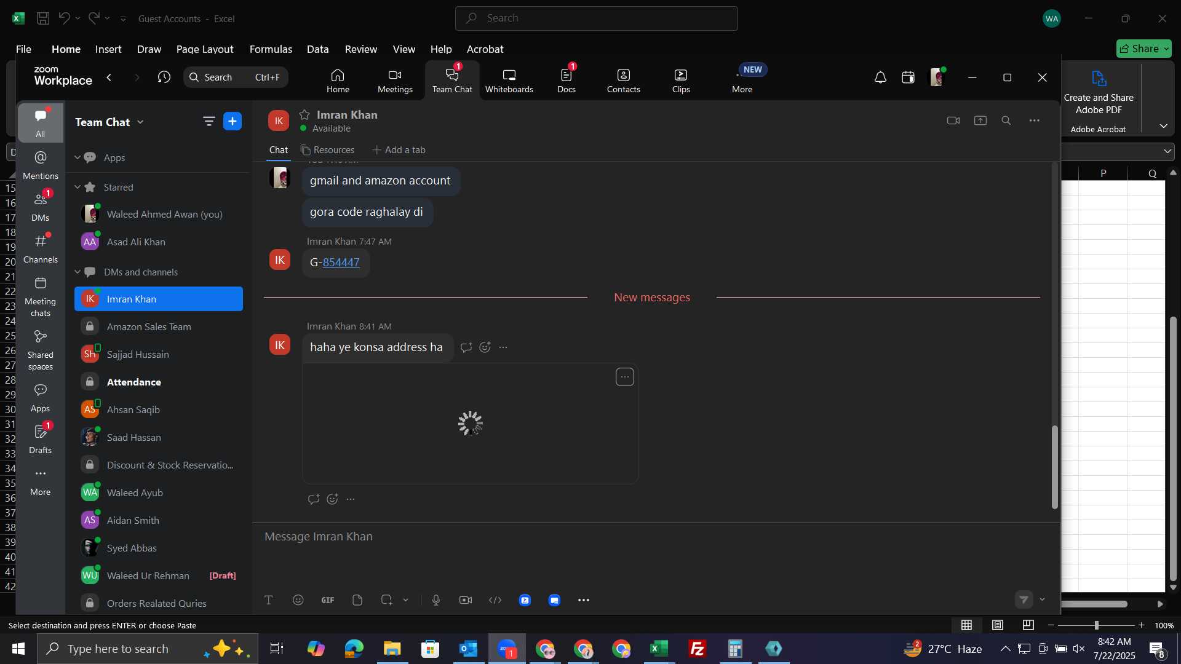Collapse the Starred section

point(78,187)
